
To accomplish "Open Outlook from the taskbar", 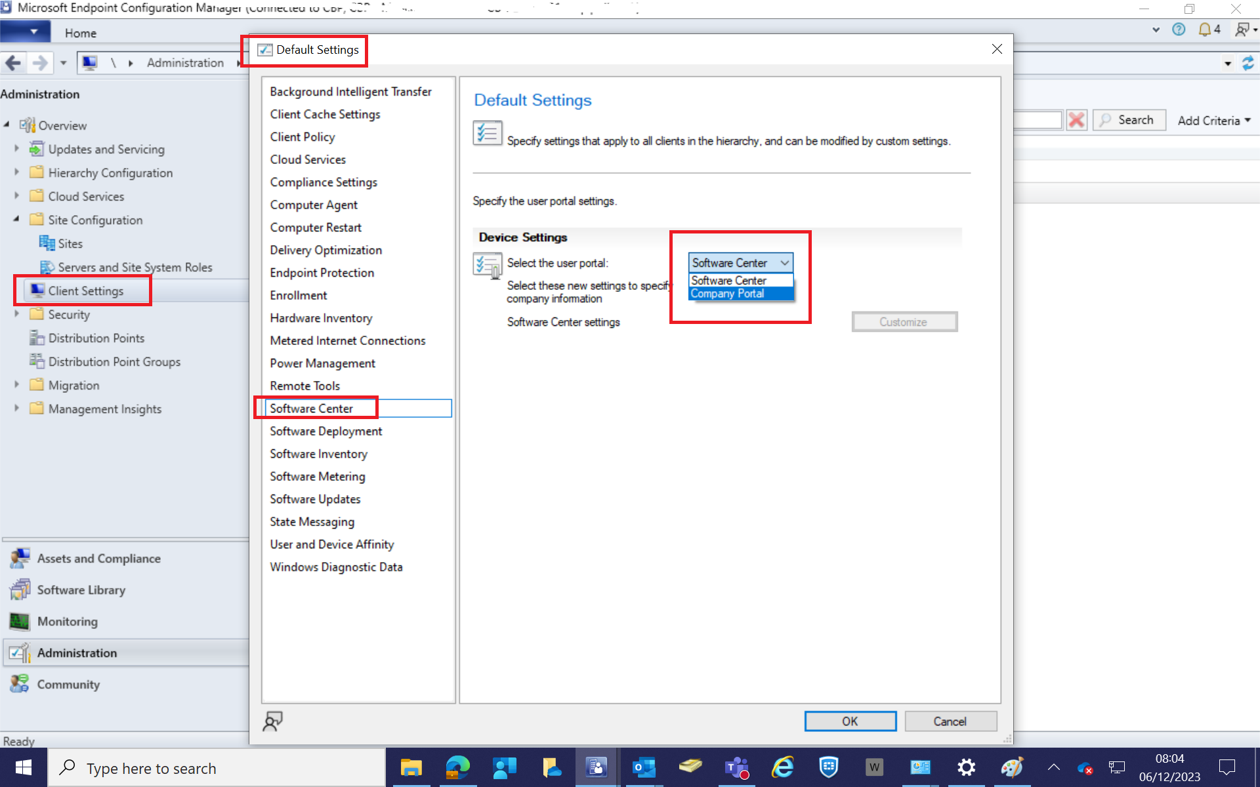I will 644,768.
